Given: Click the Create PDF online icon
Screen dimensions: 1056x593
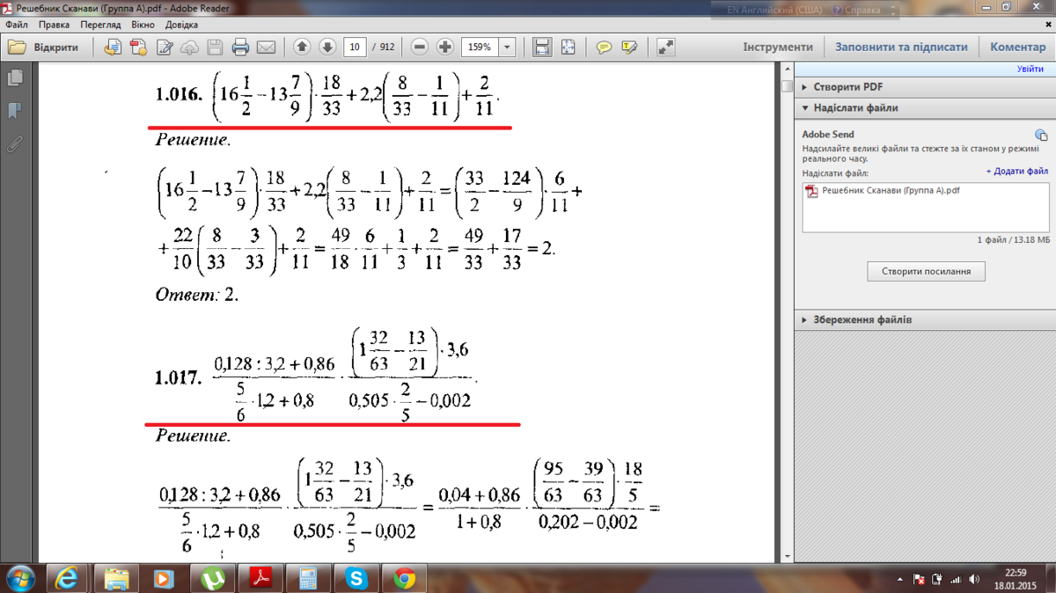Looking at the screenshot, I should pos(139,47).
